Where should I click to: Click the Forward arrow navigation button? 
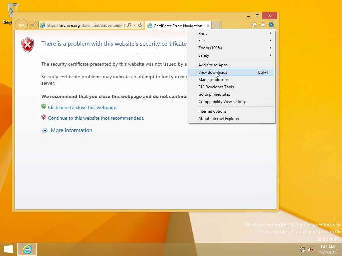33,25
